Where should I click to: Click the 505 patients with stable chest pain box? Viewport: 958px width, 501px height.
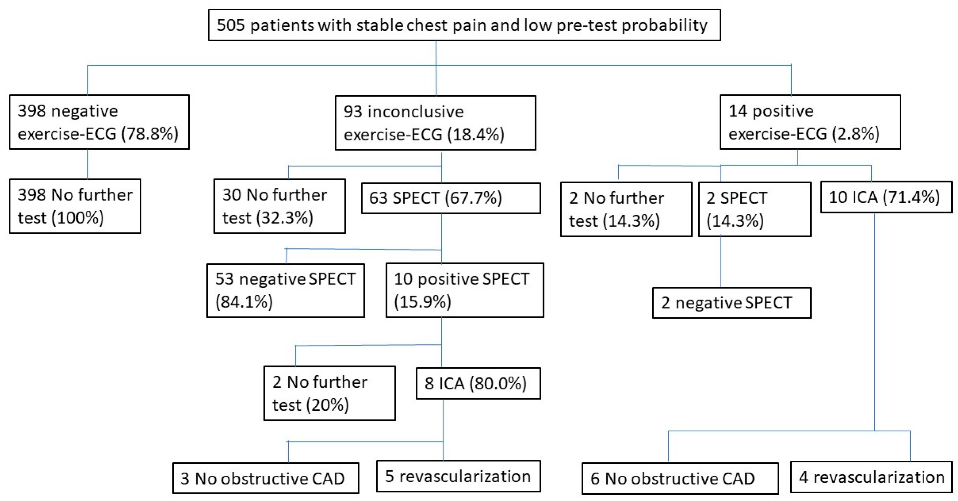(x=464, y=25)
